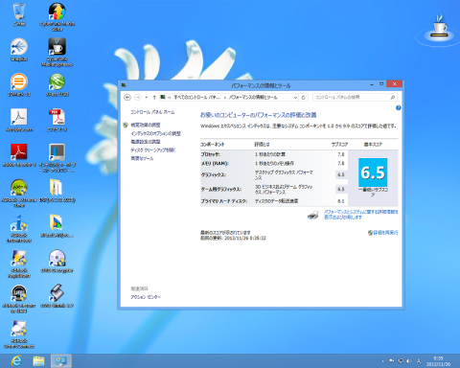
Task: Click the Control Panel search box
Action: [355, 97]
